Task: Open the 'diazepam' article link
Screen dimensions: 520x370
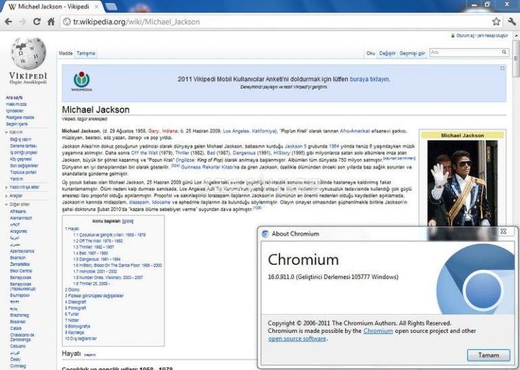Action: point(139,203)
